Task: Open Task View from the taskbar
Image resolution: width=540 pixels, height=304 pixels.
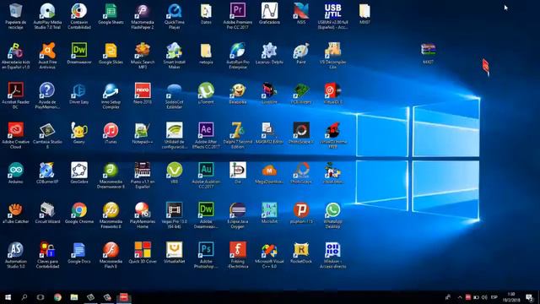Action: pos(40,296)
